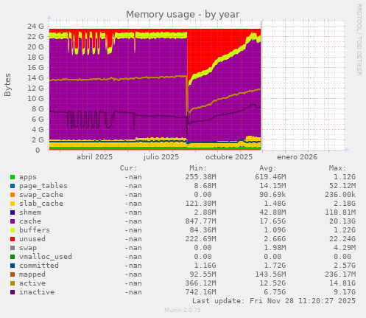Click the cache max value 20.13G
This screenshot has width=366, height=318.
click(342, 221)
